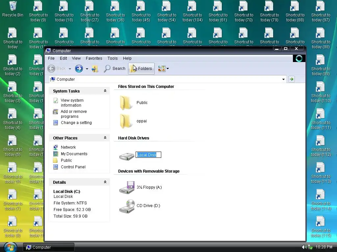Open the View menu

76,58
